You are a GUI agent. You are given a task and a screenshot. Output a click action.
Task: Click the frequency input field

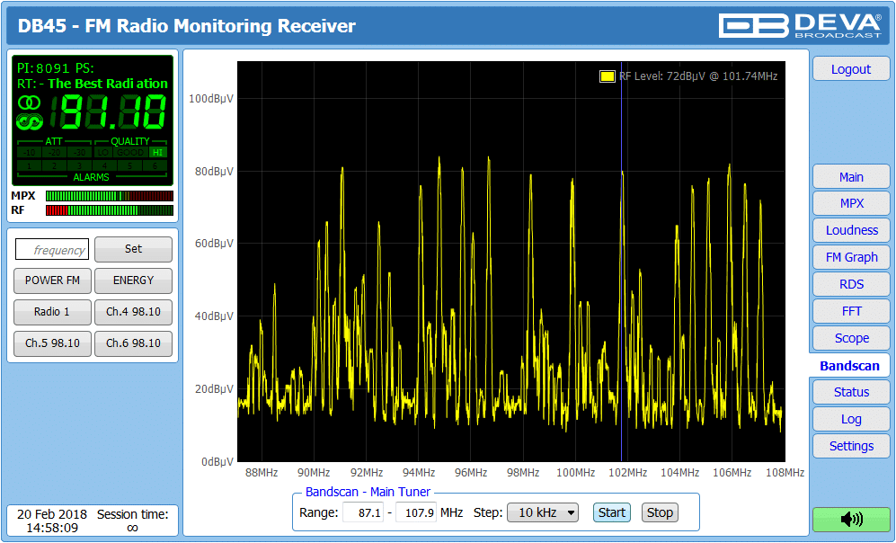tap(52, 250)
